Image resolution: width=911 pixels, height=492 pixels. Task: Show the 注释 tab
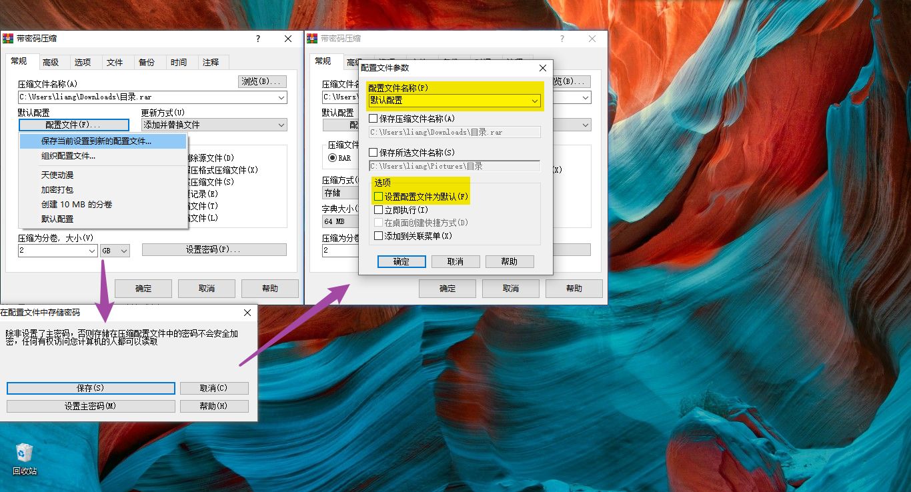[x=211, y=62]
